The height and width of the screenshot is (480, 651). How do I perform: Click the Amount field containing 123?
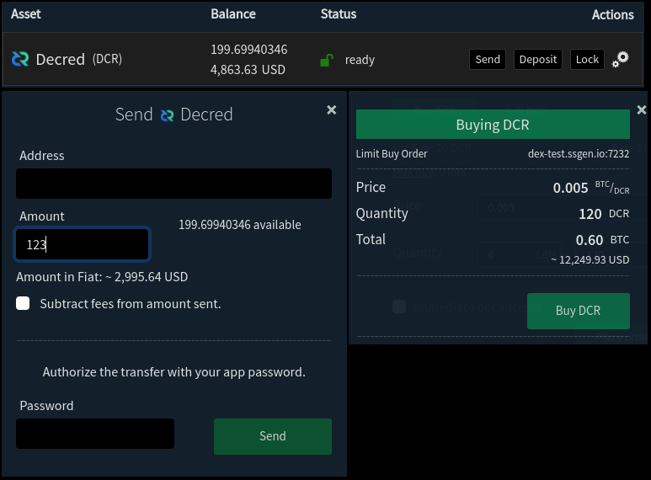[x=82, y=244]
